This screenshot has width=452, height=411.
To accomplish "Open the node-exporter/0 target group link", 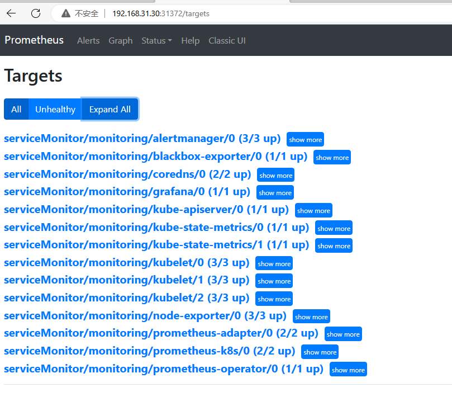I will click(x=145, y=315).
